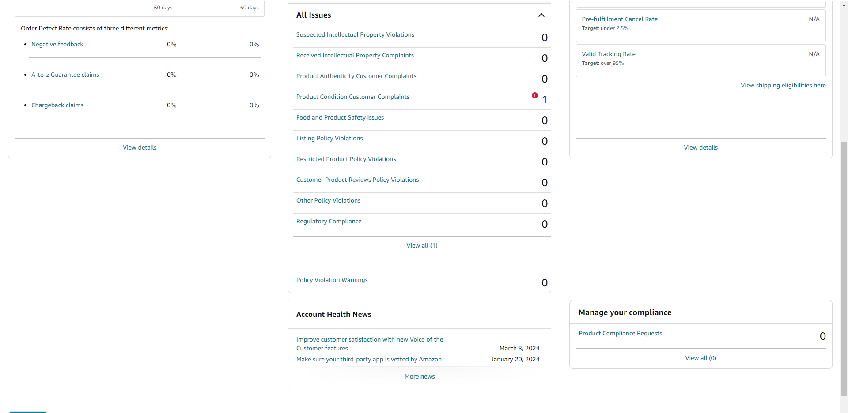Open Pre-fulfillment Cancel Rate metric
848x413 pixels.
[620, 19]
